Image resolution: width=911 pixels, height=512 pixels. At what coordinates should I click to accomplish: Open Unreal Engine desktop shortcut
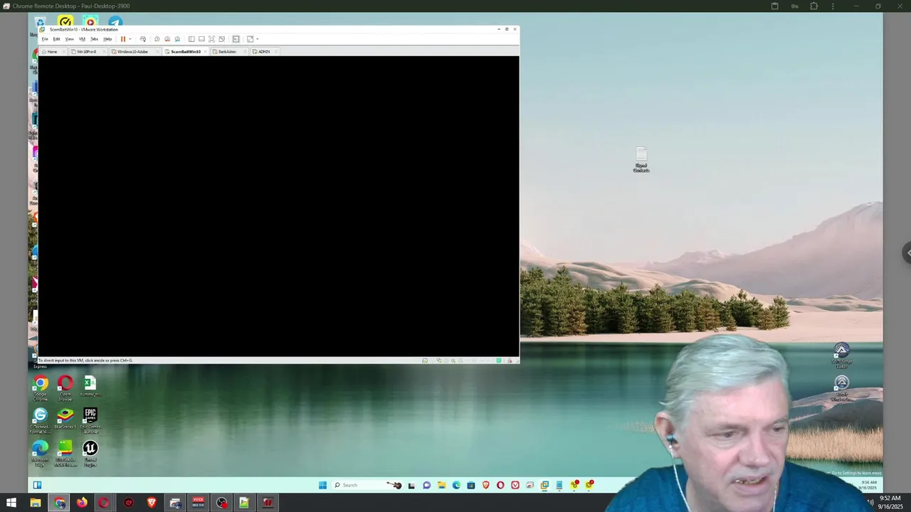click(90, 453)
